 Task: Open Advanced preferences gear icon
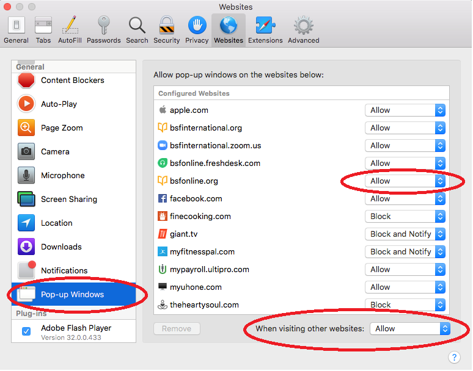point(304,25)
